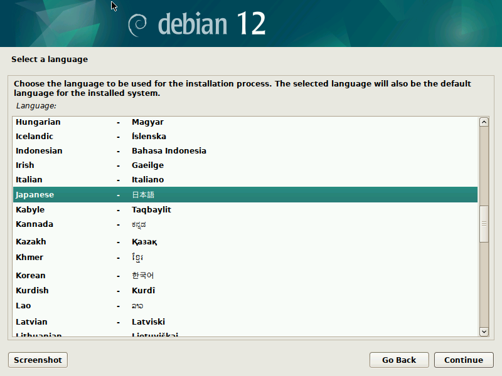Click the Continue button
Viewport: 502px width, 376px height.
click(464, 360)
